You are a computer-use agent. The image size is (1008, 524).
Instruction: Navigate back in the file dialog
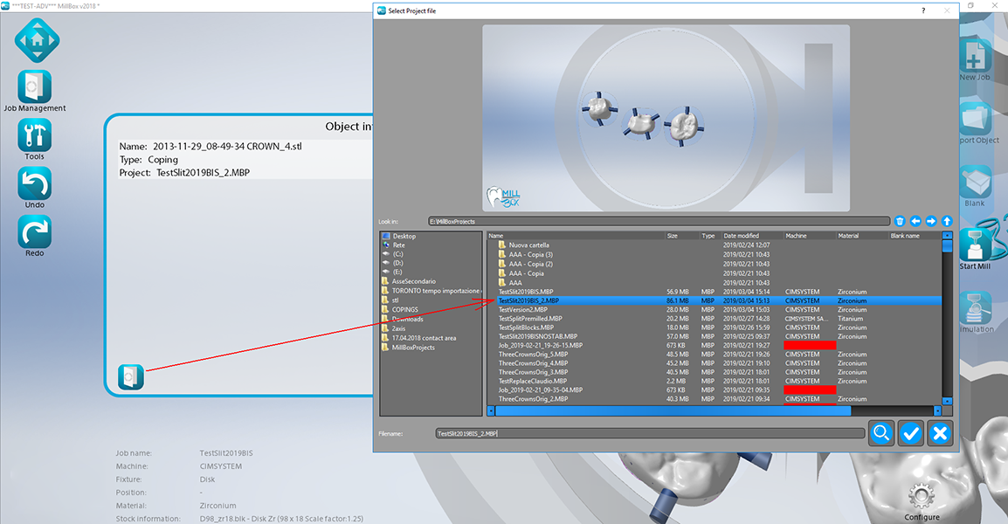coord(915,221)
